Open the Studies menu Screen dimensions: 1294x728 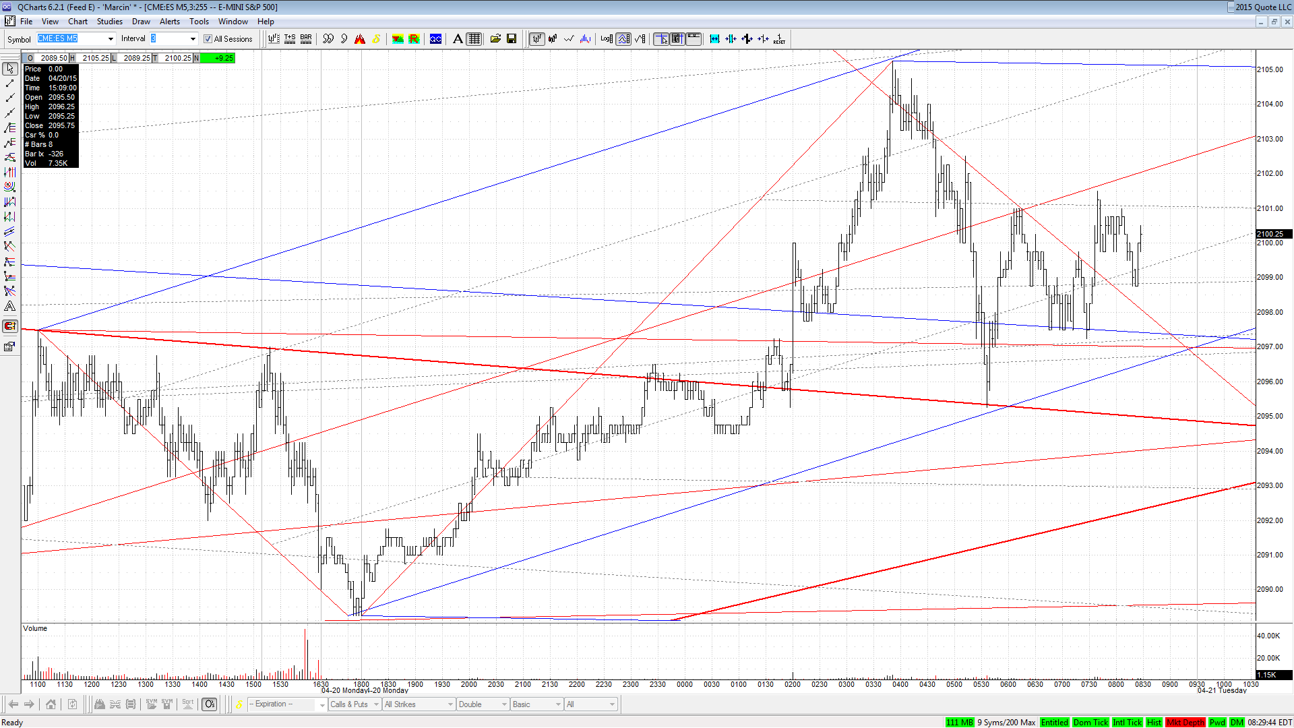(110, 22)
